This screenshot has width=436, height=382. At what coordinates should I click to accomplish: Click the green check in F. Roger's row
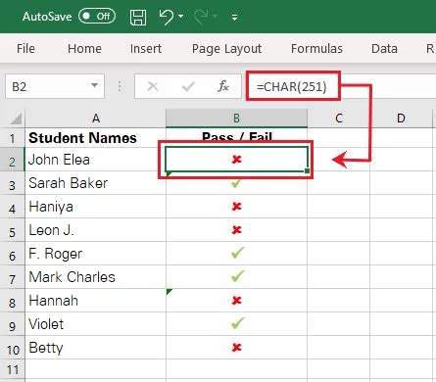237,253
